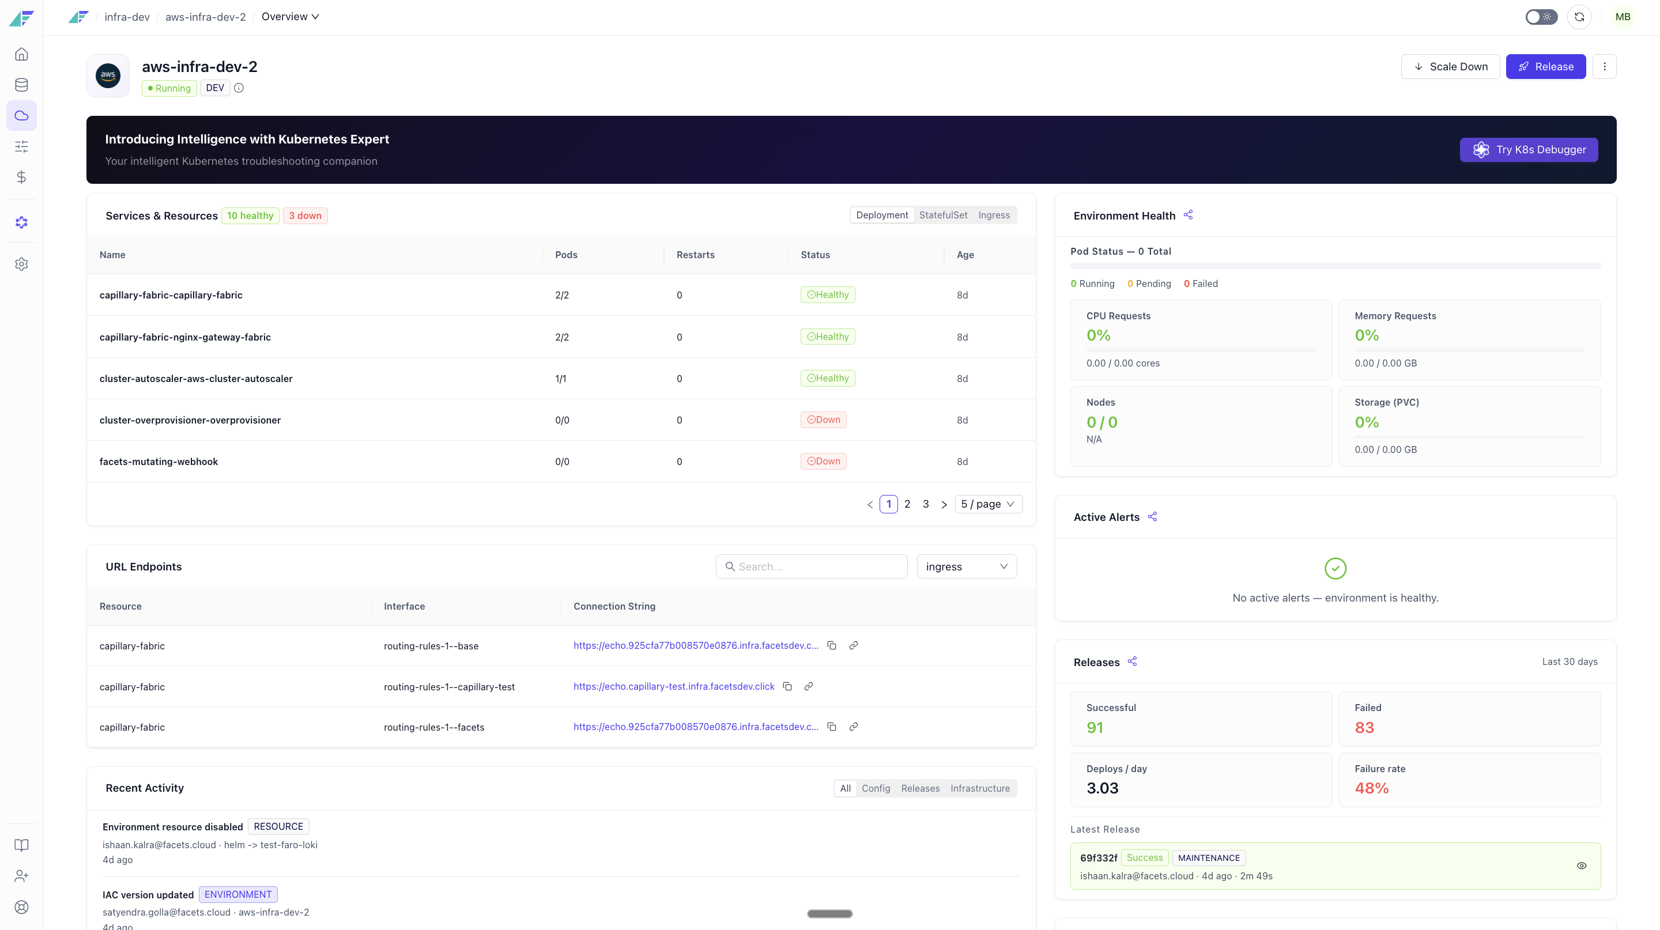This screenshot has height=930, width=1660.
Task: Select the Ingress tab in Services
Action: click(994, 215)
